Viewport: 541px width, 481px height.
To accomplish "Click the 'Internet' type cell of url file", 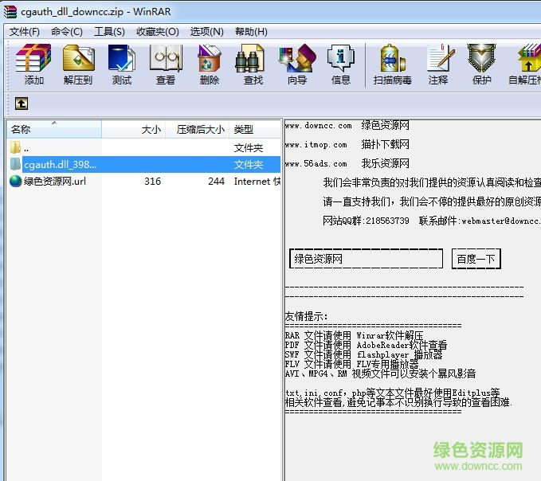I will click(x=257, y=182).
